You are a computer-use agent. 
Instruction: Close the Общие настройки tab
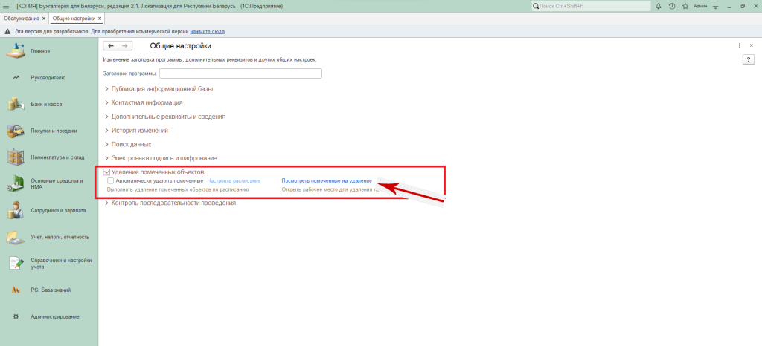coord(100,18)
